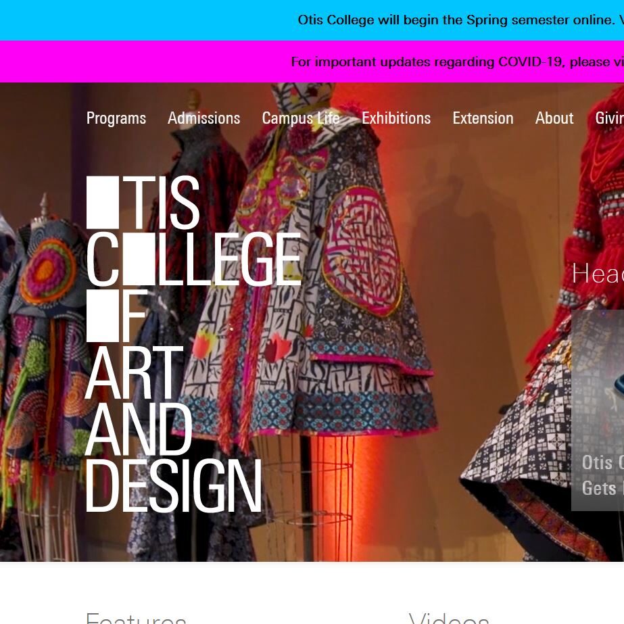This screenshot has height=624, width=624.
Task: Go to Campus Life section
Action: (301, 118)
